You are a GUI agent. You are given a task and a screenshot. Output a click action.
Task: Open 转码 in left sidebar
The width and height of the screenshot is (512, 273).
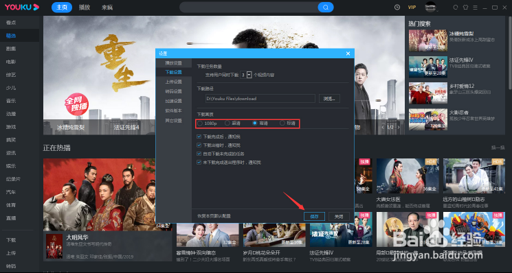coord(11,266)
